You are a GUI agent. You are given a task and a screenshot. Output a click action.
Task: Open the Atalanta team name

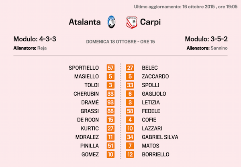pos(85,22)
